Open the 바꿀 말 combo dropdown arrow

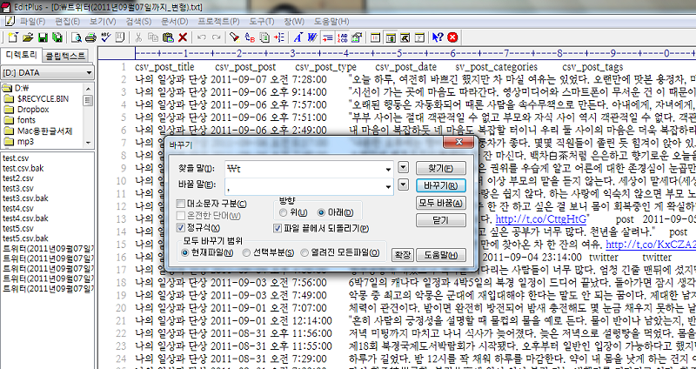click(x=388, y=186)
